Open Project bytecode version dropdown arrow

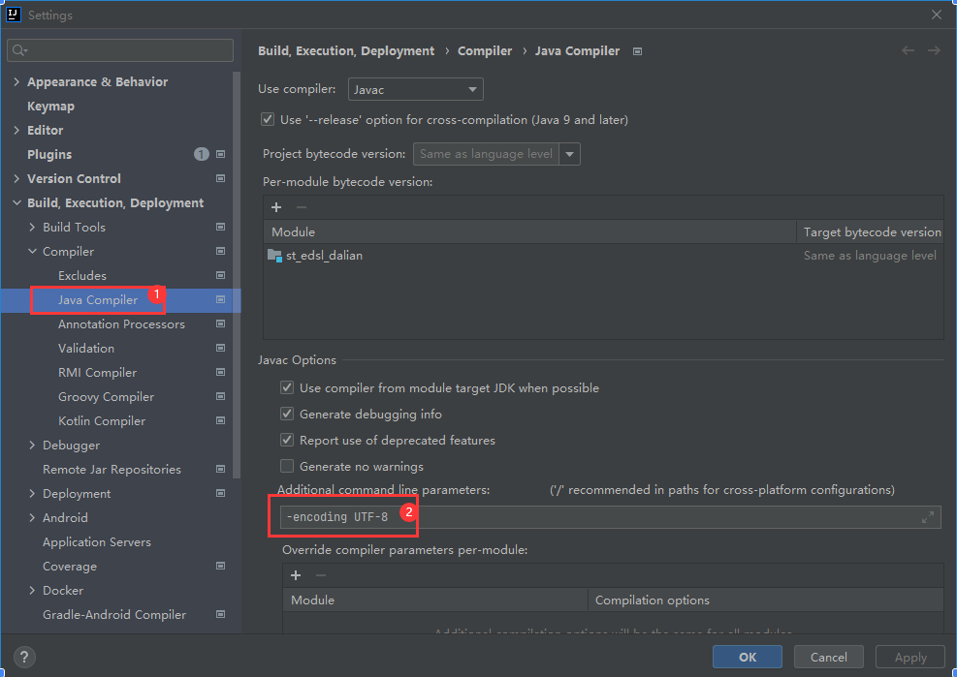pos(569,154)
